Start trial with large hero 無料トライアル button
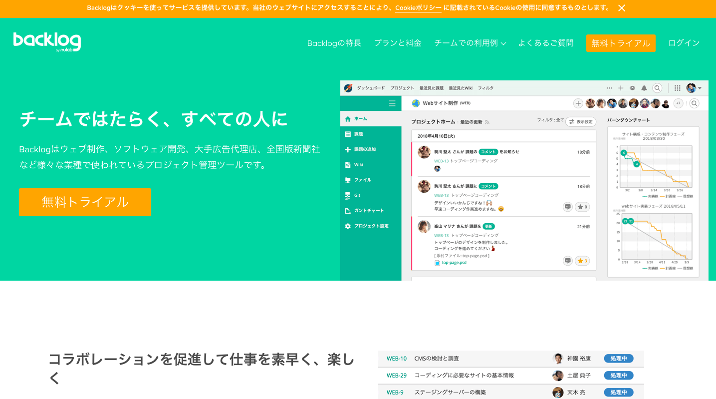Image resolution: width=716 pixels, height=399 pixels. coord(85,202)
